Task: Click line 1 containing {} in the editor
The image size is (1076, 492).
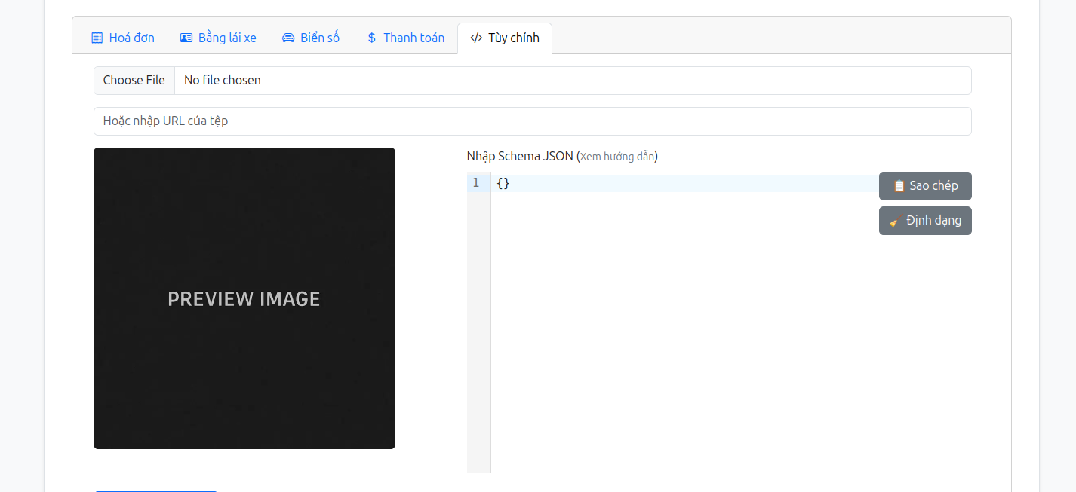Action: (x=684, y=183)
